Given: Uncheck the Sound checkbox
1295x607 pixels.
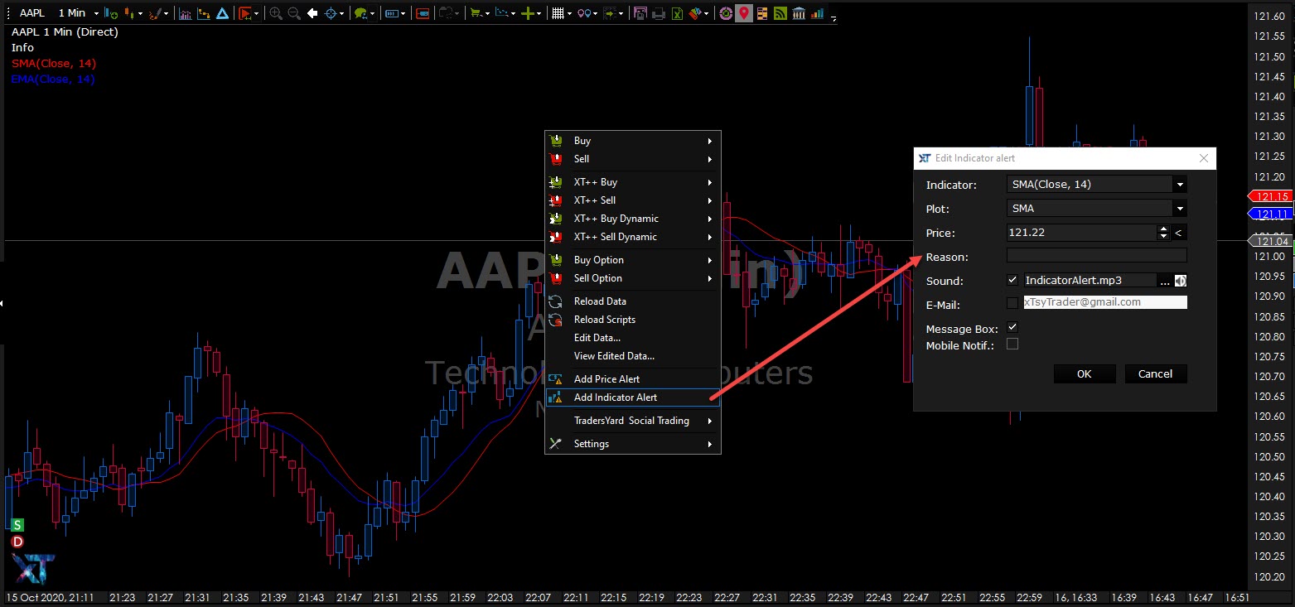Looking at the screenshot, I should 1012,280.
